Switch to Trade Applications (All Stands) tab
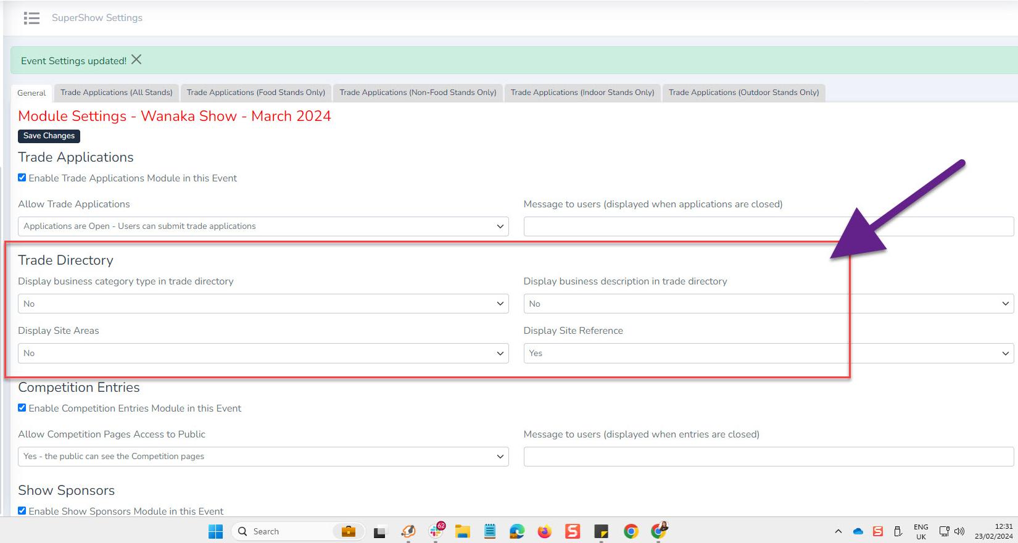The width and height of the screenshot is (1018, 543). point(116,93)
